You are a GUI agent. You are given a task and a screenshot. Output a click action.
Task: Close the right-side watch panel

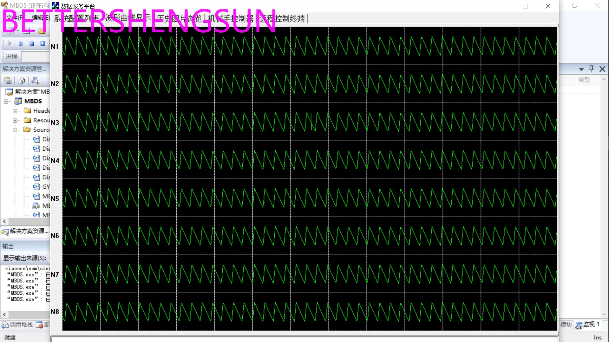coord(602,69)
